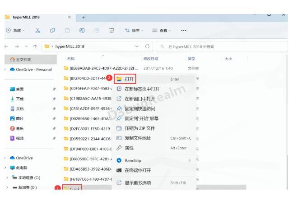
Task: Open 图片 in the sidebar
Action: click(x=17, y=118)
